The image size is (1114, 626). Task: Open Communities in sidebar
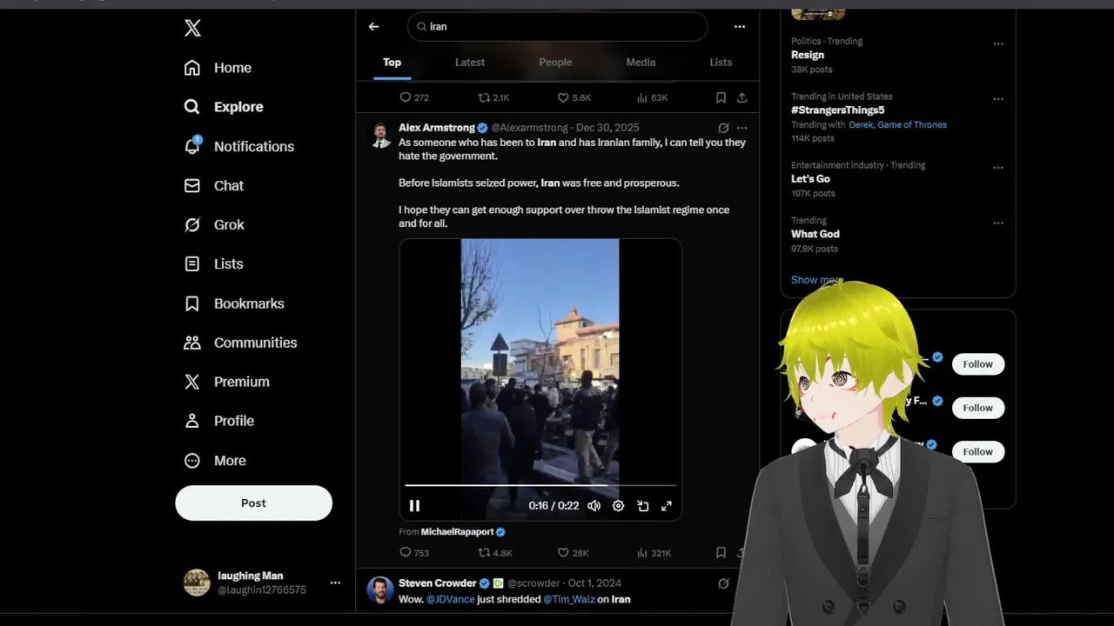[x=240, y=343]
